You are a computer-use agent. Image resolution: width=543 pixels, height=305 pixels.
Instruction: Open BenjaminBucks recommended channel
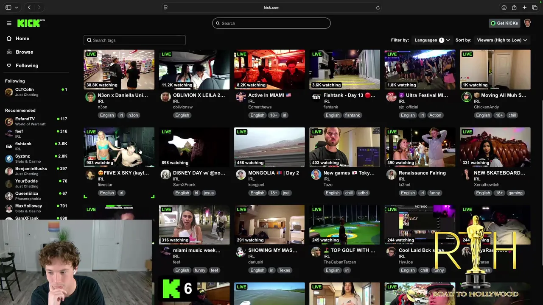pyautogui.click(x=36, y=171)
